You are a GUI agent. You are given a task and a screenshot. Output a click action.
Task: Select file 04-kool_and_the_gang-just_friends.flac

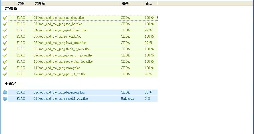(x=61, y=30)
